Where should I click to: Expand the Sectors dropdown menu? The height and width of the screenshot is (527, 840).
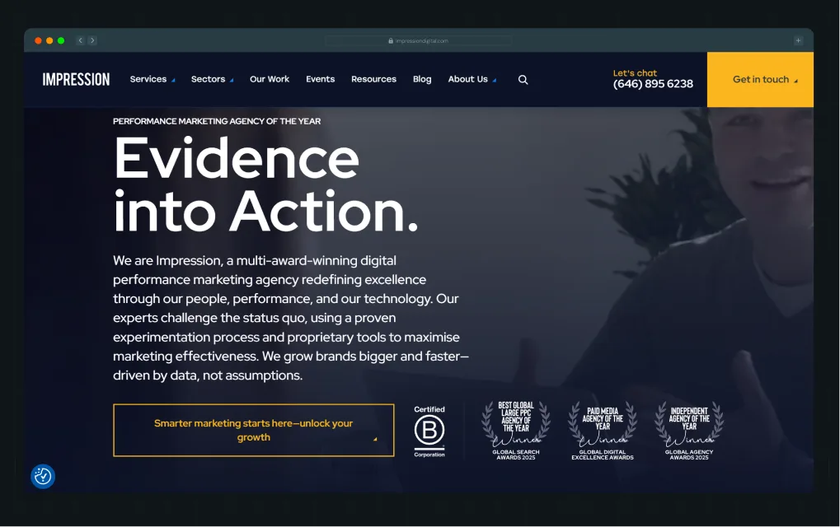(212, 79)
